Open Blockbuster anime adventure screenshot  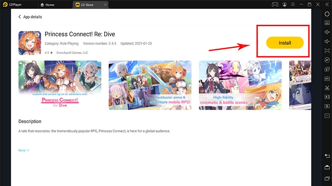[150, 85]
